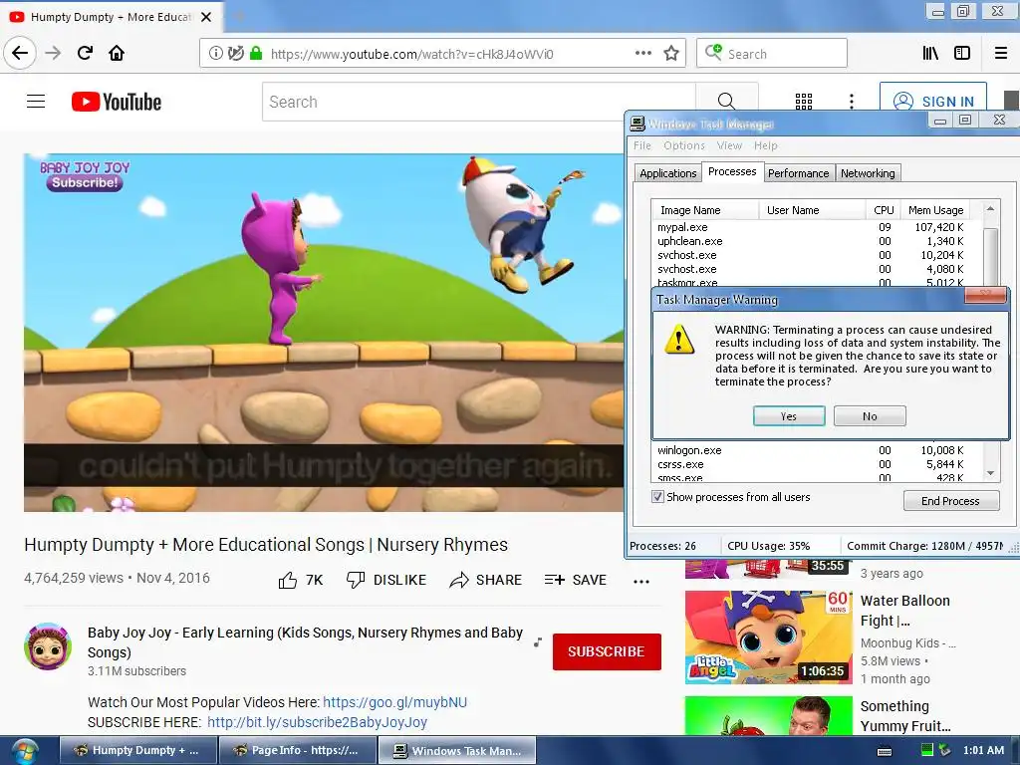Click SAVE to playlist button

tap(576, 580)
